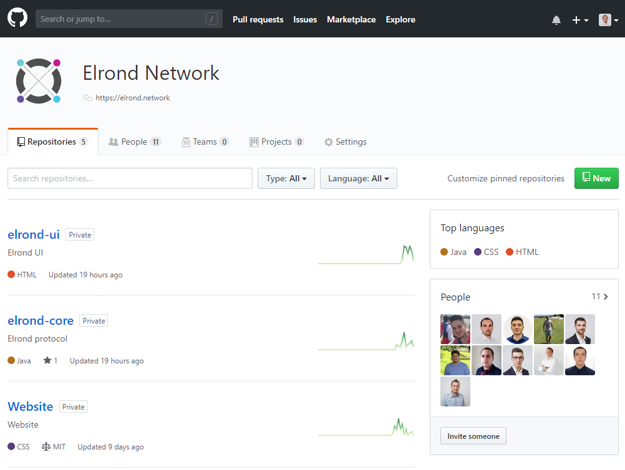Image resolution: width=625 pixels, height=470 pixels.
Task: Click the MIT license scale icon
Action: click(x=46, y=447)
